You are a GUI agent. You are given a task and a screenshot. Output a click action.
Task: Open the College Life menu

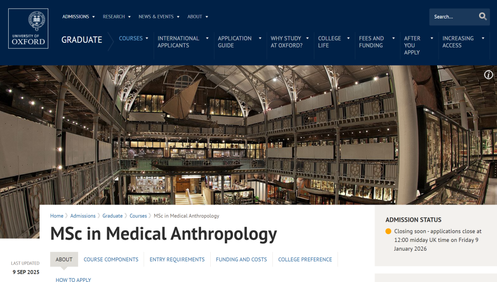(329, 42)
